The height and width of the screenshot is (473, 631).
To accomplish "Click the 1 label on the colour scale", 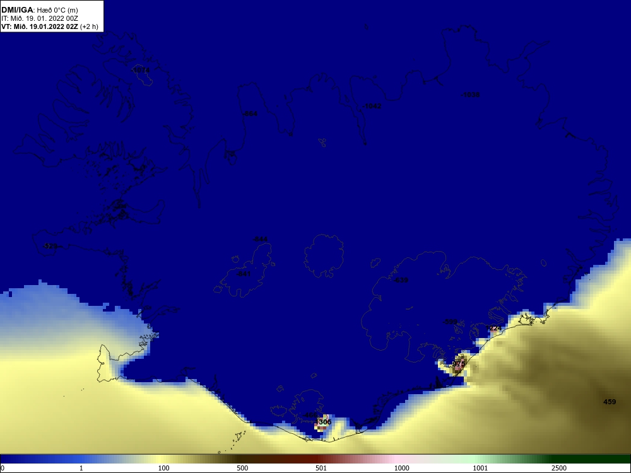I will pos(81,468).
